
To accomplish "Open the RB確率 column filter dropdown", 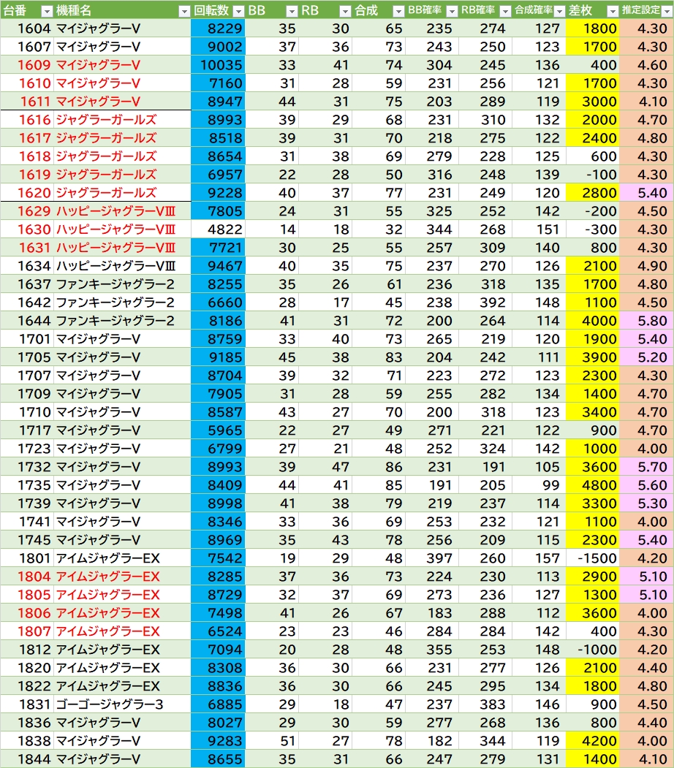I will (x=505, y=11).
